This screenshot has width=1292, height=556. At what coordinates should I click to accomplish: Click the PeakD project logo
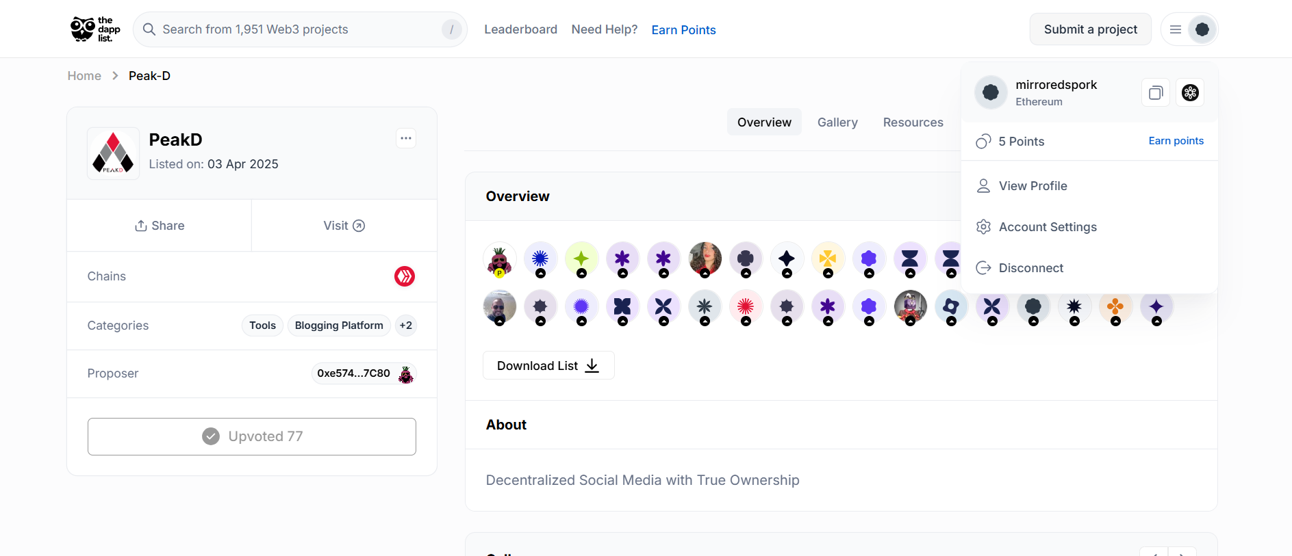(113, 153)
